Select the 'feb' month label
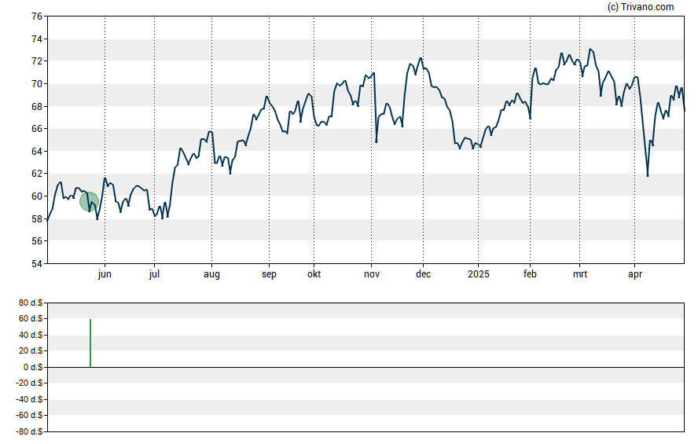698x444 pixels. click(530, 274)
